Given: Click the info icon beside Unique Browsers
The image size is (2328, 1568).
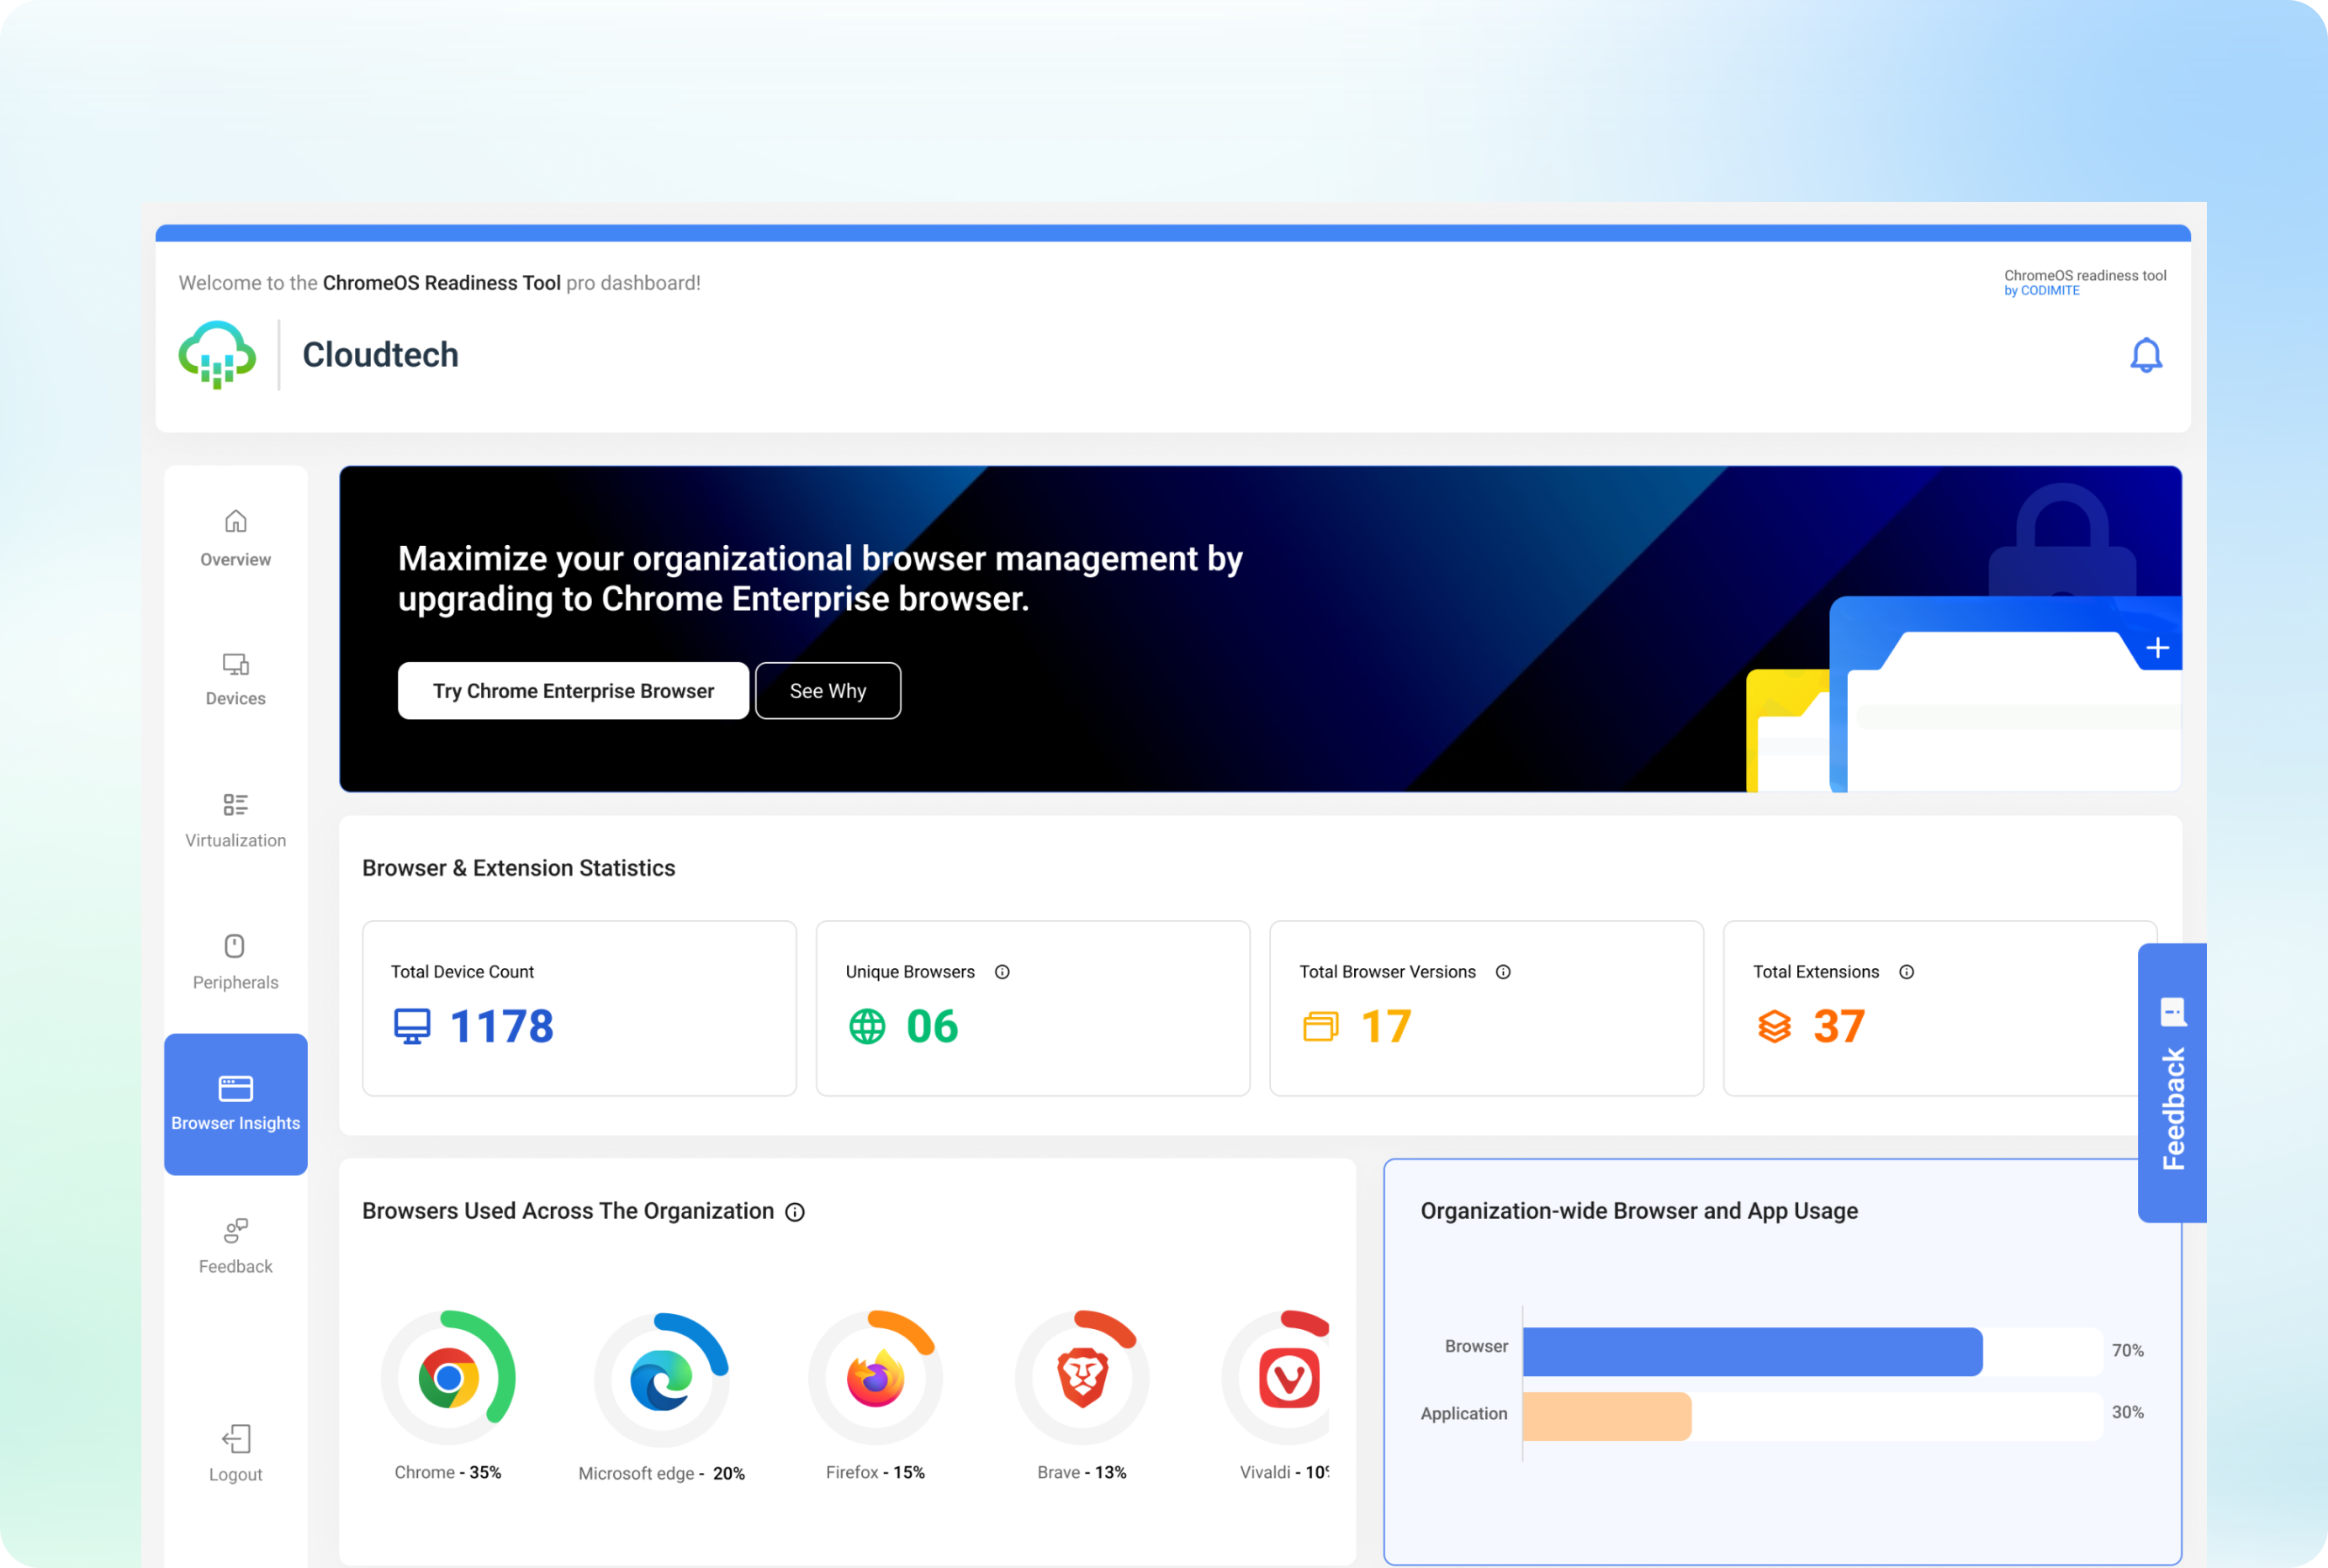Looking at the screenshot, I should click(x=1003, y=971).
